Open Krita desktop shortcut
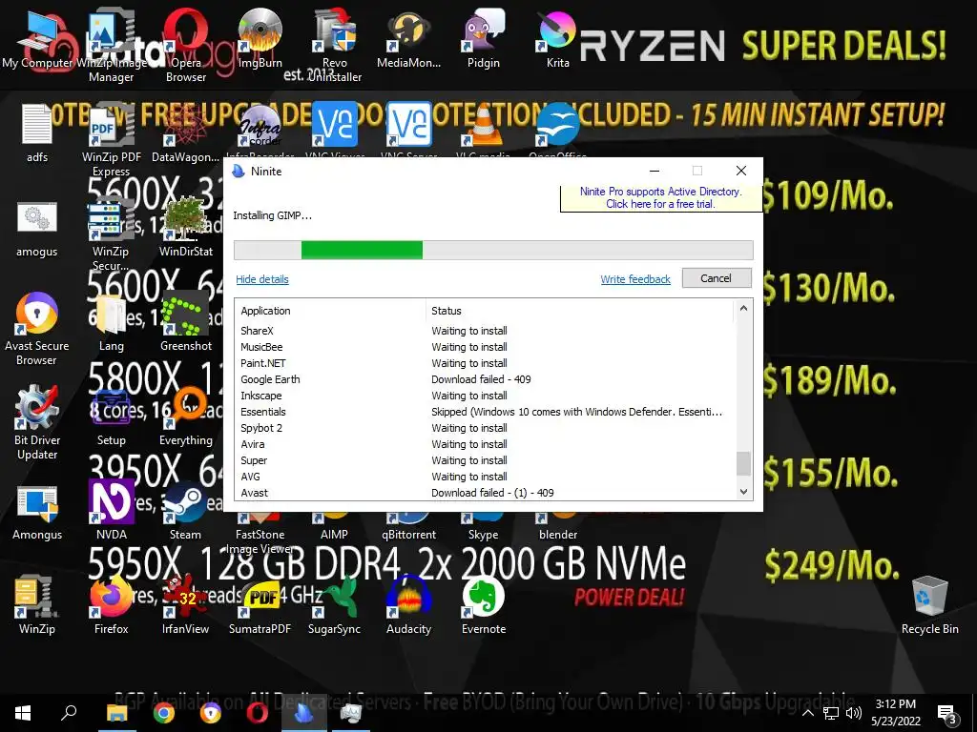 pyautogui.click(x=557, y=38)
